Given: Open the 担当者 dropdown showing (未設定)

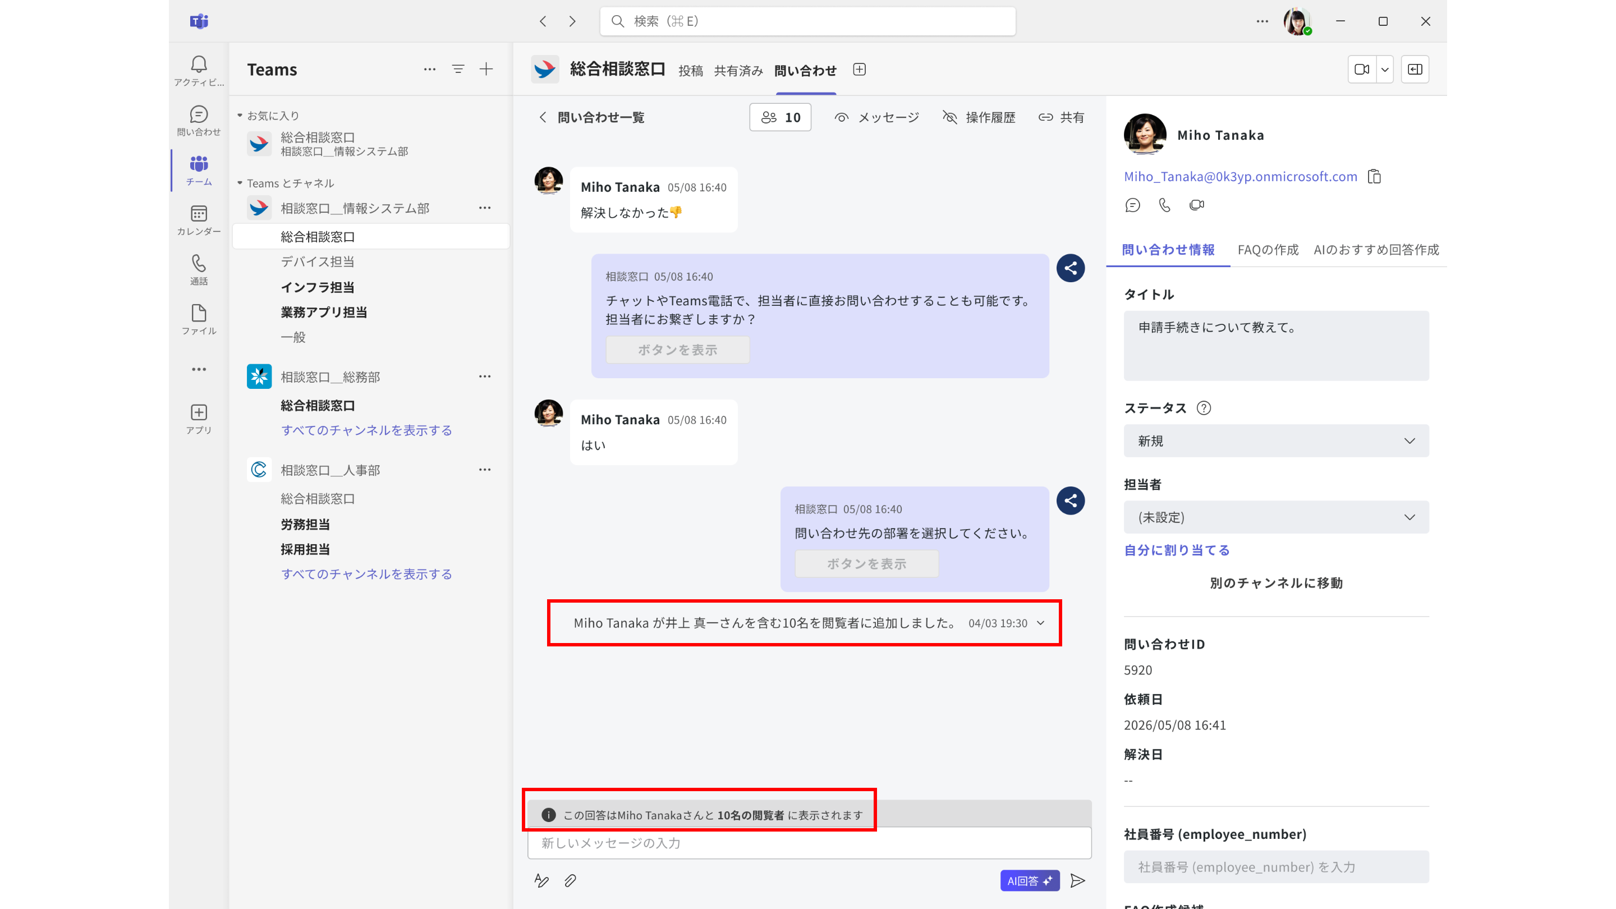Looking at the screenshot, I should click(x=1276, y=517).
